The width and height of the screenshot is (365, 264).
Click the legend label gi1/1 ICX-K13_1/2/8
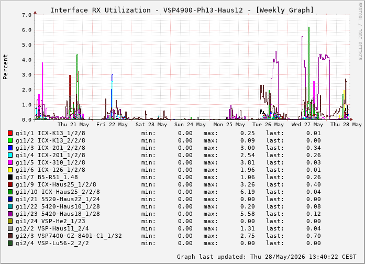[50, 133]
